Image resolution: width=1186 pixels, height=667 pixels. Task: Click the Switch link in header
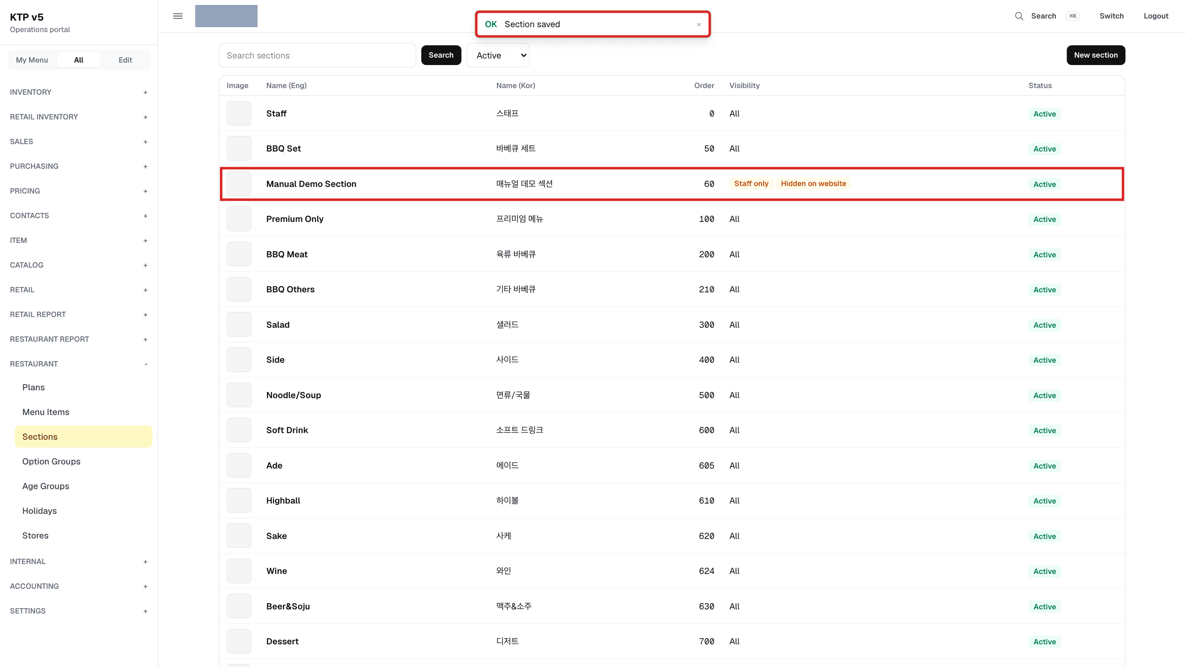pos(1111,16)
